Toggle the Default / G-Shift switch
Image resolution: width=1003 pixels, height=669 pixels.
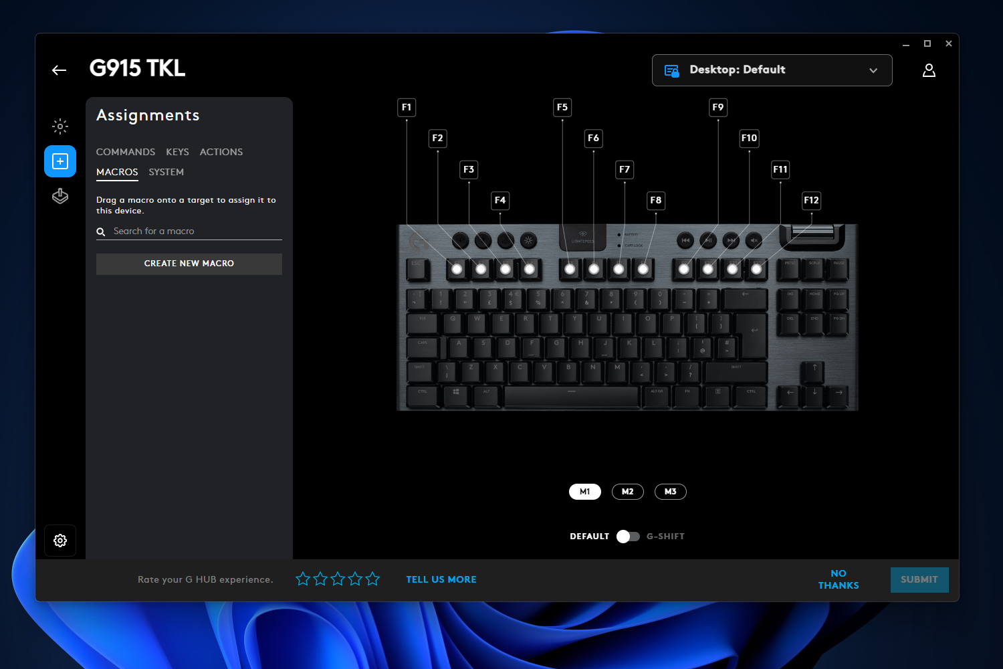point(628,537)
